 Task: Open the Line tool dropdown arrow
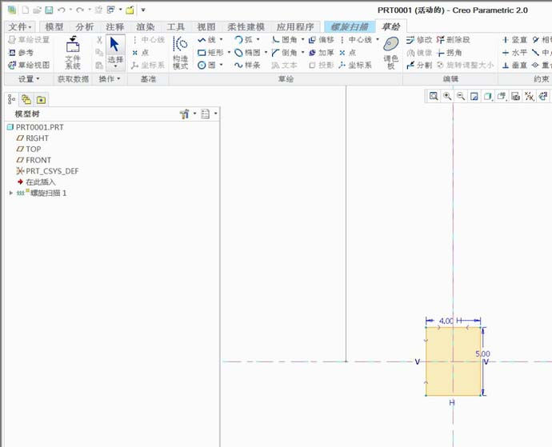click(x=222, y=40)
